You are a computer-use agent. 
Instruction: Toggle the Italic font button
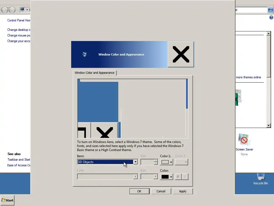pyautogui.click(x=185, y=176)
